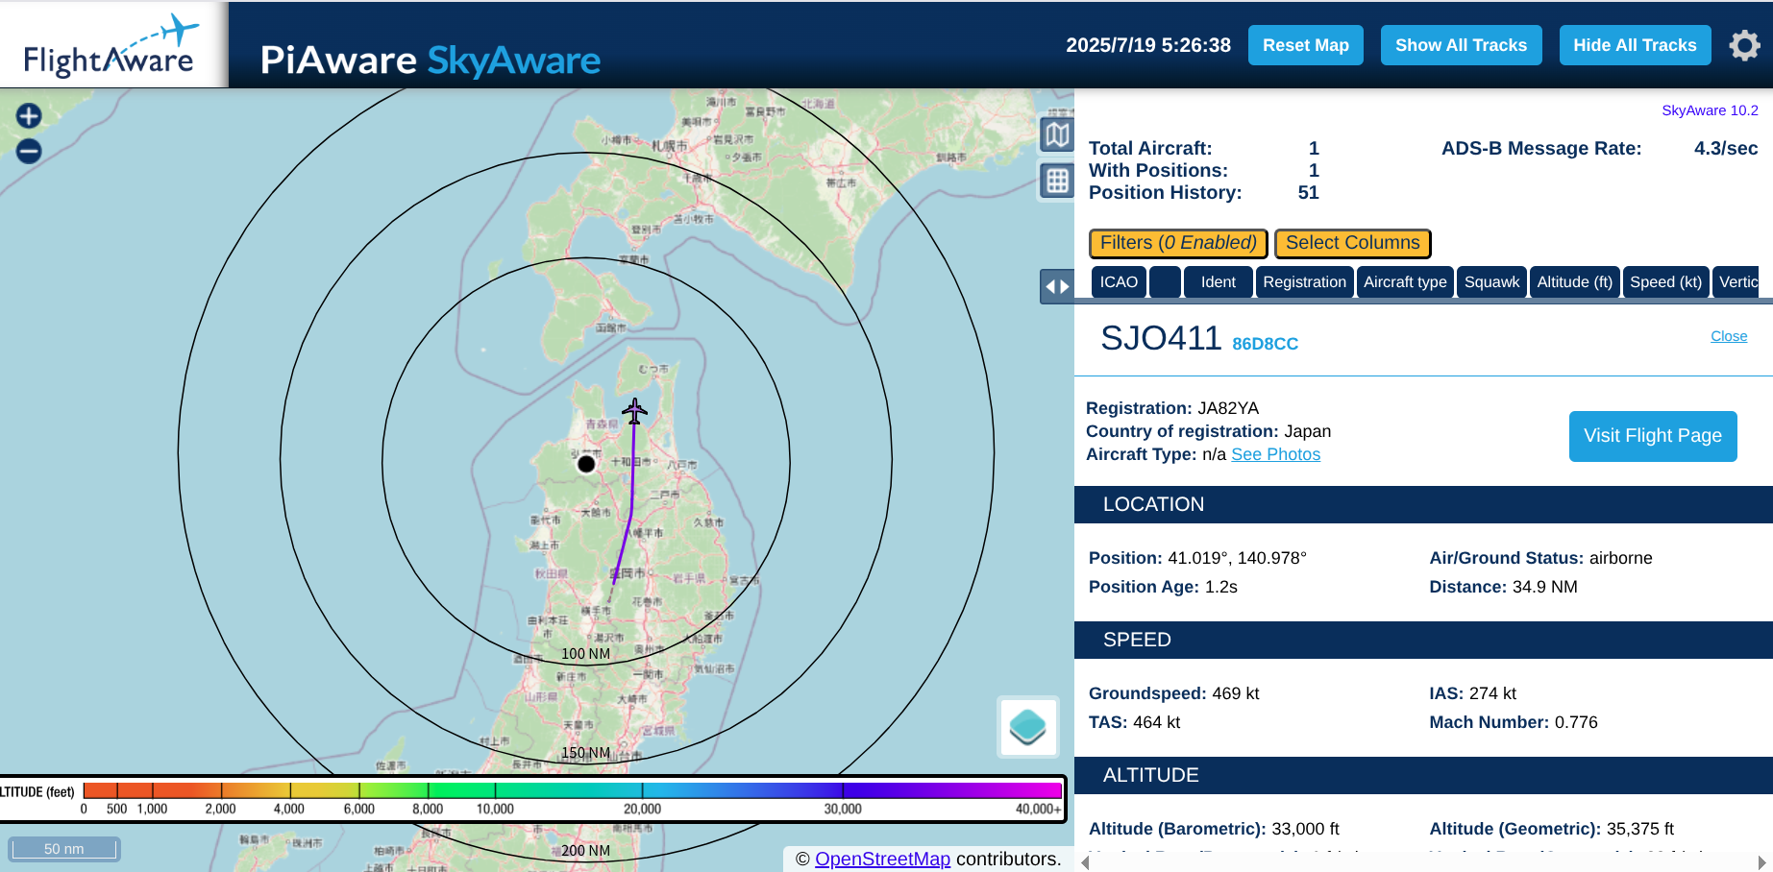Open the settings gear

[1744, 45]
